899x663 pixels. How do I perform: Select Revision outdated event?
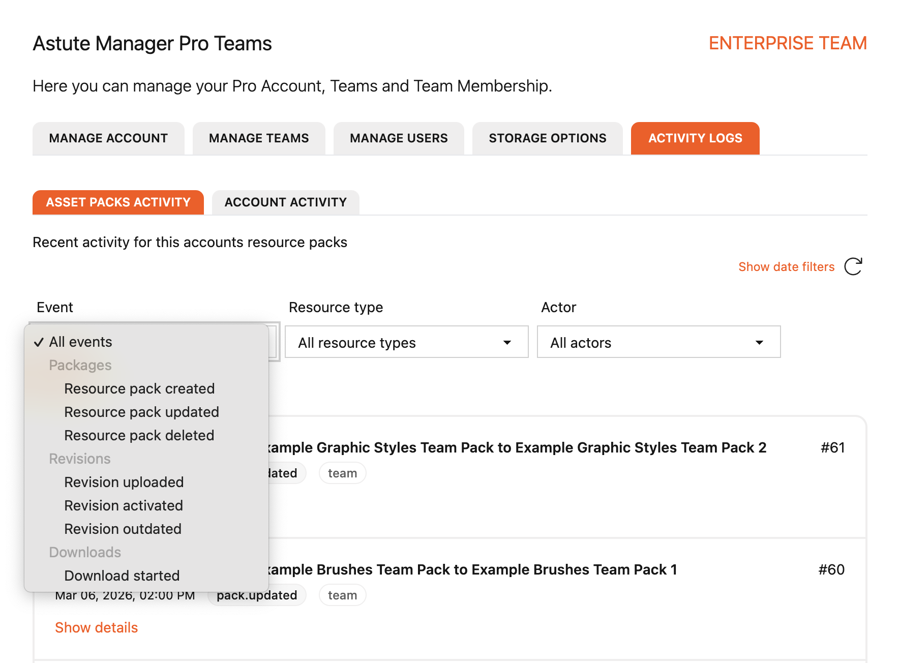123,529
